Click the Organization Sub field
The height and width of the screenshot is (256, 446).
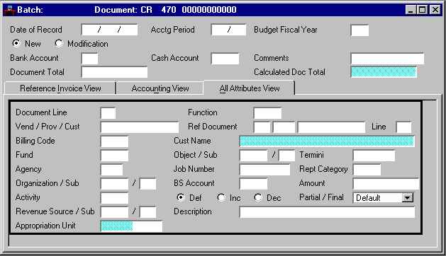[x=147, y=184]
